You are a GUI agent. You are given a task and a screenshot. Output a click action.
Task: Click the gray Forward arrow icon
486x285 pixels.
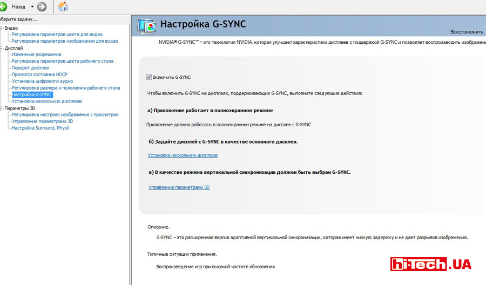(x=42, y=7)
